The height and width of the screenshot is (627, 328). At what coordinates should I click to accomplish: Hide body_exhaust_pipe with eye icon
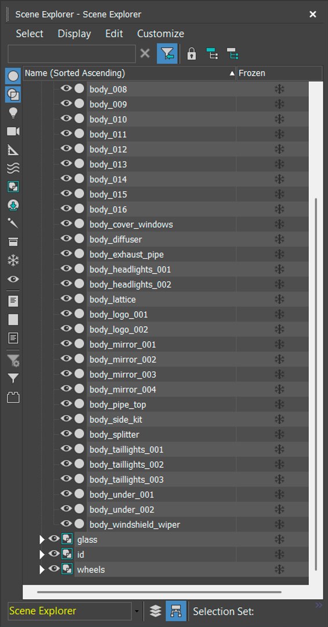tap(66, 254)
